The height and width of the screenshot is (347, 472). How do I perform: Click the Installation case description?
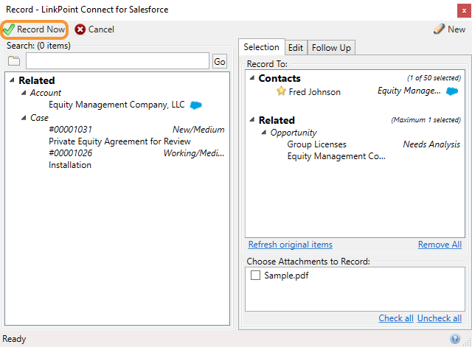(x=70, y=165)
